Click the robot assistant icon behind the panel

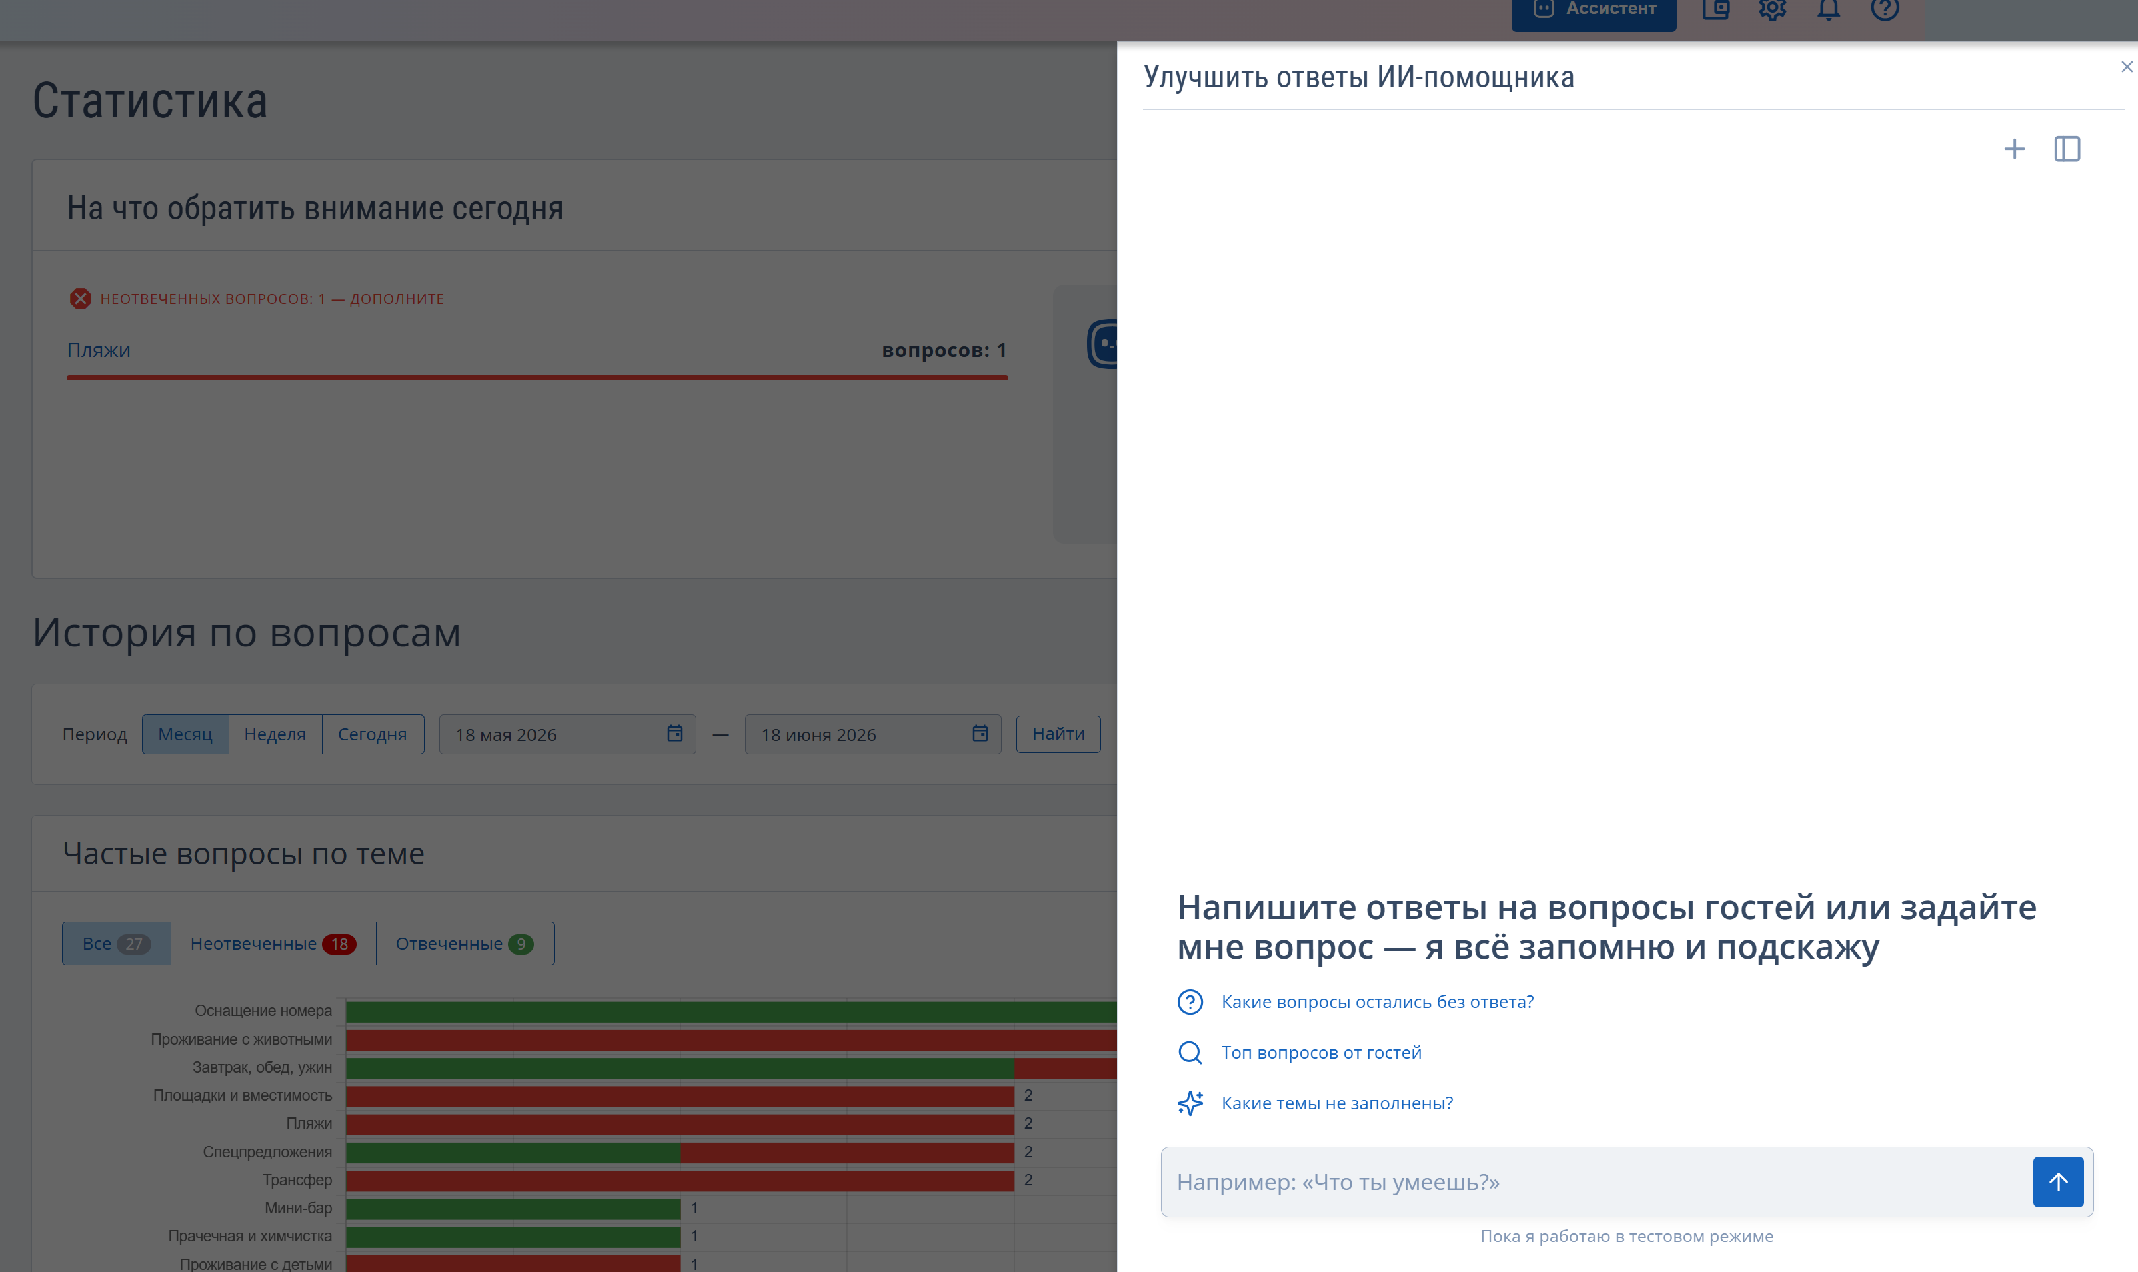point(1102,343)
